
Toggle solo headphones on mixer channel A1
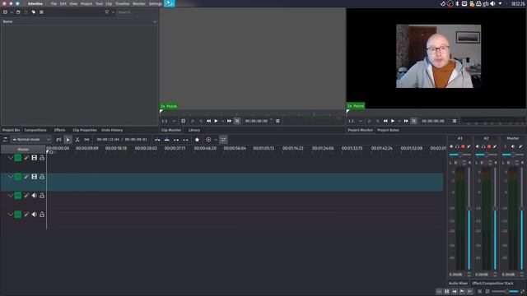(x=458, y=146)
